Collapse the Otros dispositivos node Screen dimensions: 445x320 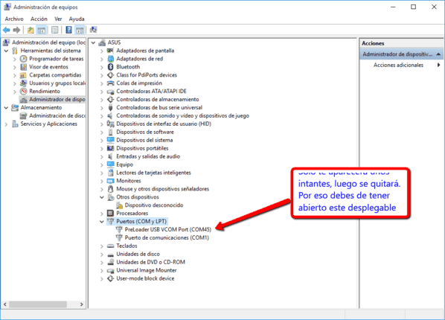(102, 197)
